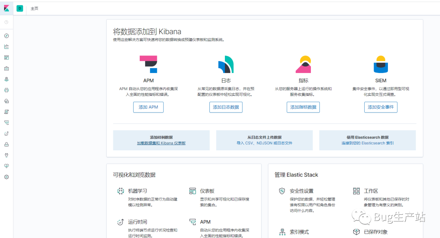Open recently viewed clock icon in sidebar
This screenshot has width=440, height=238.
point(7,22)
